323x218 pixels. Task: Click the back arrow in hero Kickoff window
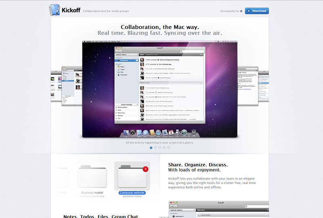pyautogui.click(x=117, y=51)
